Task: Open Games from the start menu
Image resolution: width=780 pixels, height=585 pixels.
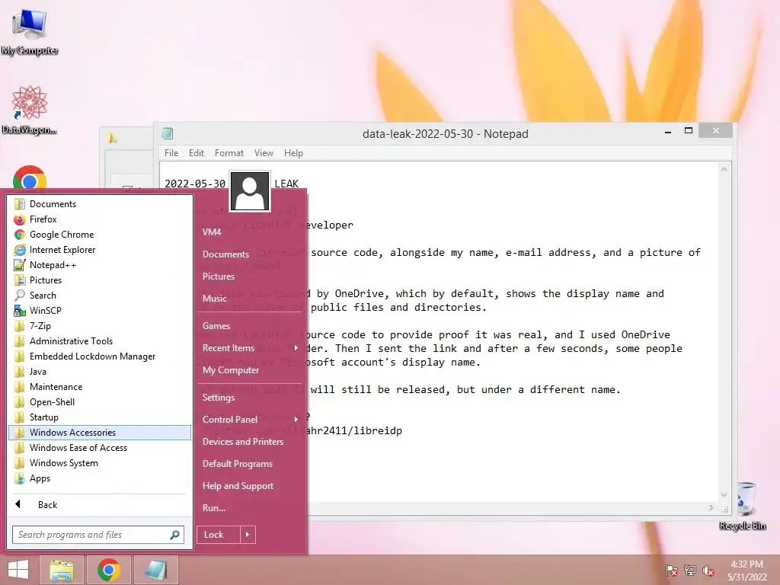Action: [x=250, y=326]
